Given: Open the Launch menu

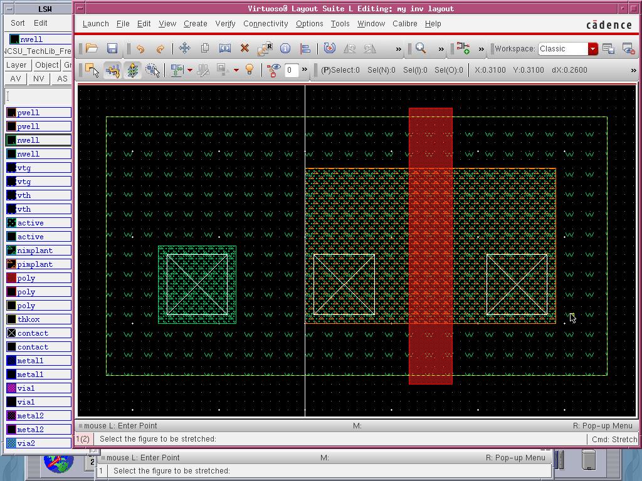Looking at the screenshot, I should tap(96, 24).
